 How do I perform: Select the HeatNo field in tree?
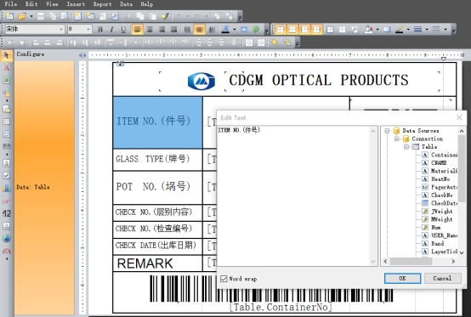[440, 179]
